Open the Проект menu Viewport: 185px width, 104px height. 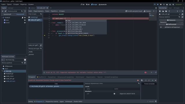9,4
